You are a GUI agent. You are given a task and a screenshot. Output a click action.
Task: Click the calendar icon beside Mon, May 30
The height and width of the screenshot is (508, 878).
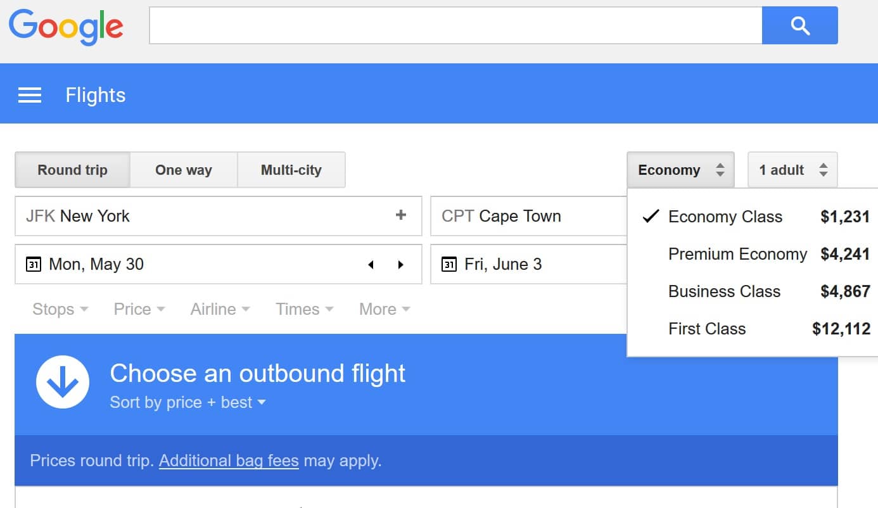point(33,264)
